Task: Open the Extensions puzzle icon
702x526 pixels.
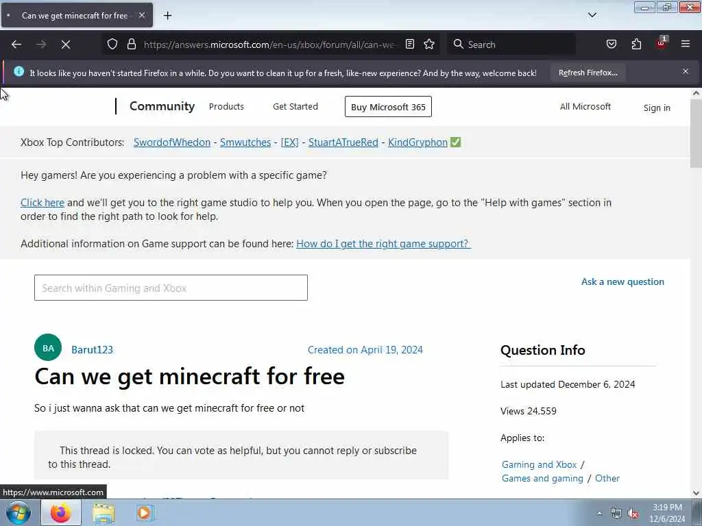Action: pos(636,45)
